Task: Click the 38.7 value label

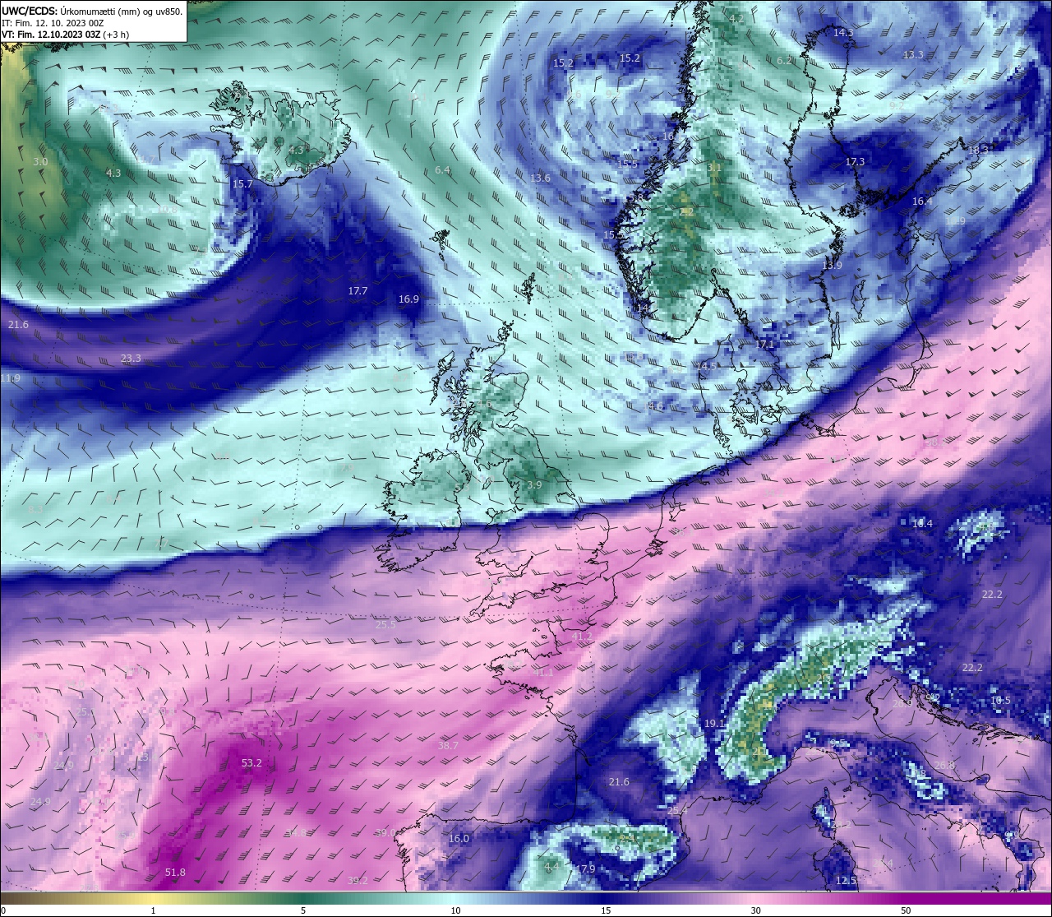Action: (x=448, y=746)
